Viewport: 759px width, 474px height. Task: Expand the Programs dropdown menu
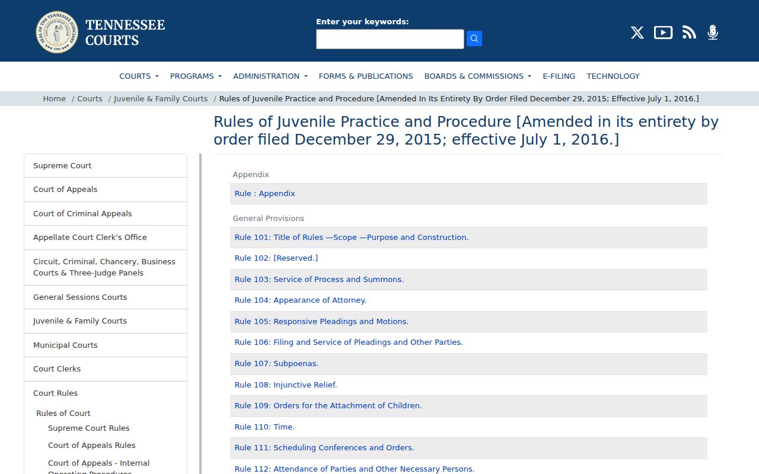point(196,76)
